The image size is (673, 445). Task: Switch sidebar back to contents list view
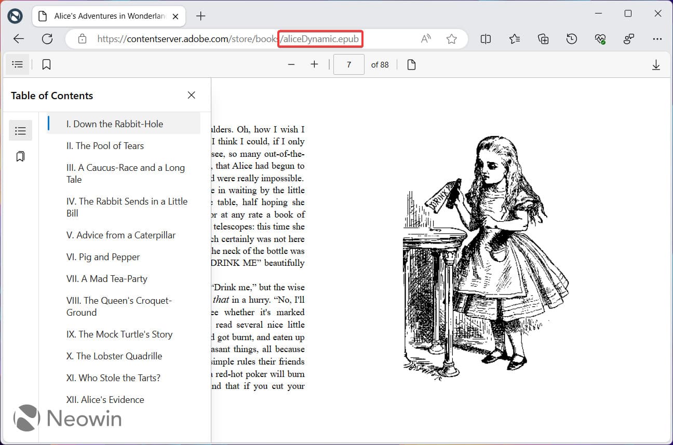pyautogui.click(x=20, y=130)
